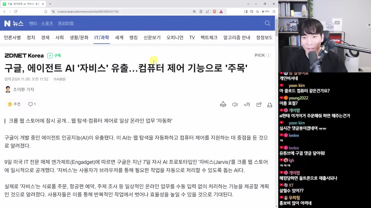Open Brave Rewards triangle icon
371x208 pixels.
click(x=221, y=12)
